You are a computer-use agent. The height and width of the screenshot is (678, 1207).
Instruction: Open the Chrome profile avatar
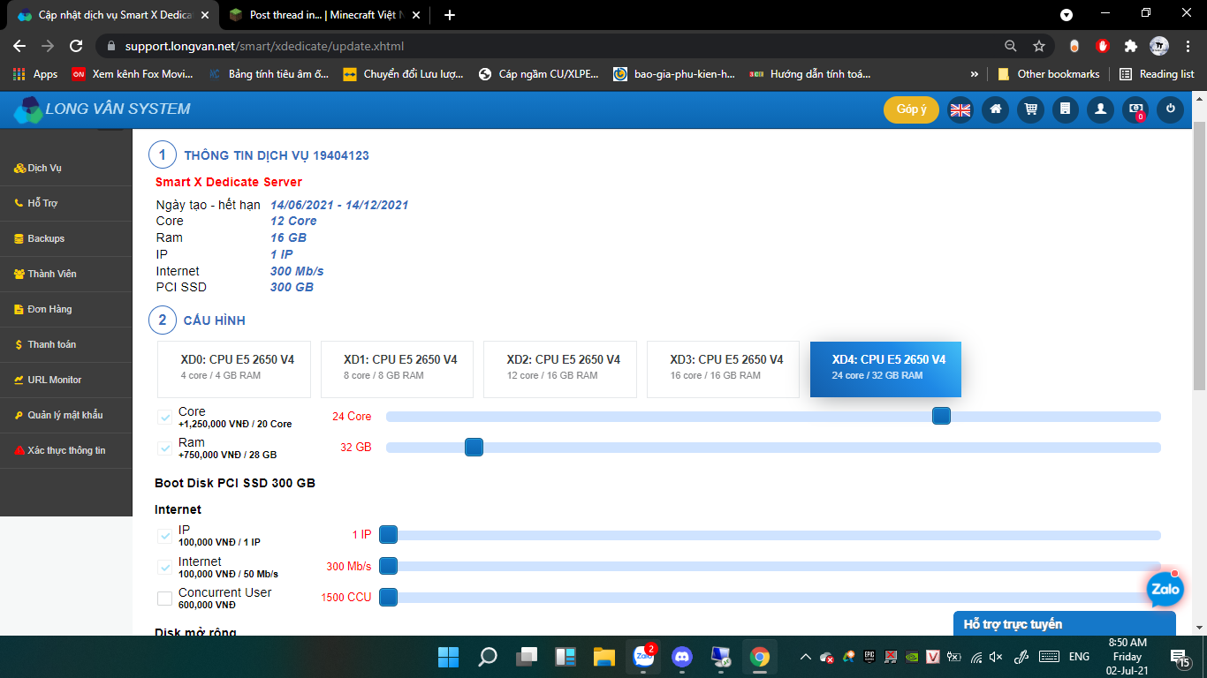click(x=1159, y=46)
